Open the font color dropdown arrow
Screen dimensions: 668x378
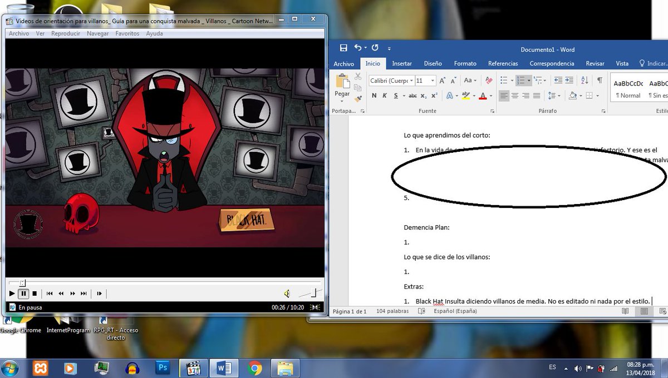[490, 96]
